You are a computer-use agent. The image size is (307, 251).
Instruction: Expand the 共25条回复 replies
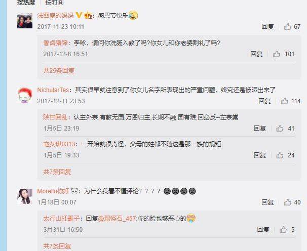pyautogui.click(x=59, y=71)
